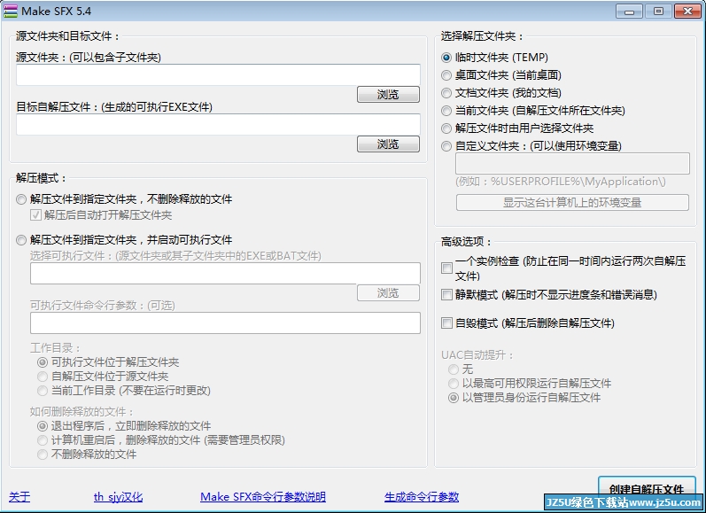Open the 关于 link

click(x=19, y=496)
